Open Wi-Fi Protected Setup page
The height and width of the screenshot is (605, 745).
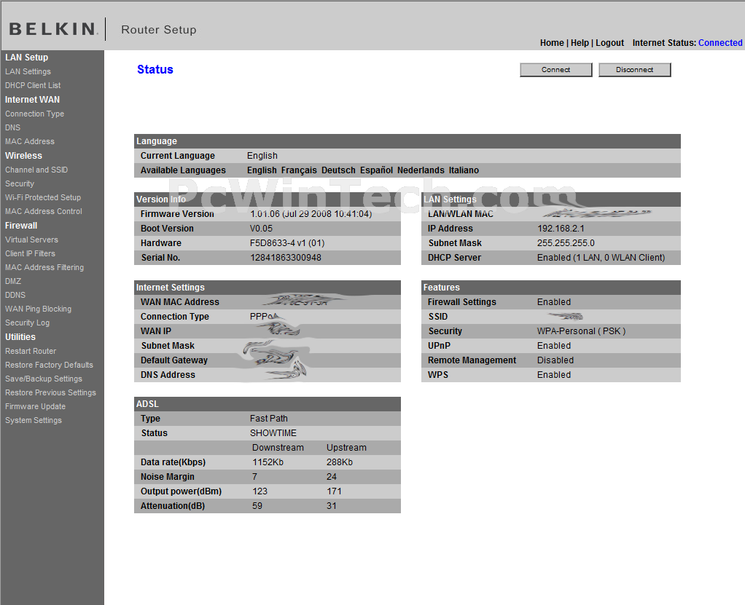[x=43, y=197]
